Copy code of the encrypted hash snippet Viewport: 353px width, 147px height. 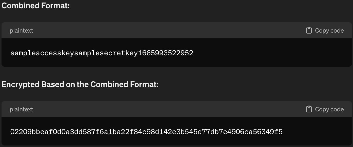coord(325,109)
